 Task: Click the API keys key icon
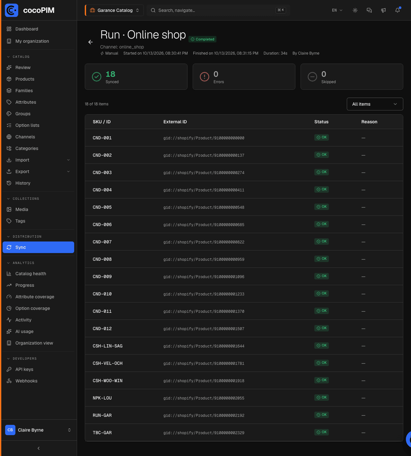9,369
